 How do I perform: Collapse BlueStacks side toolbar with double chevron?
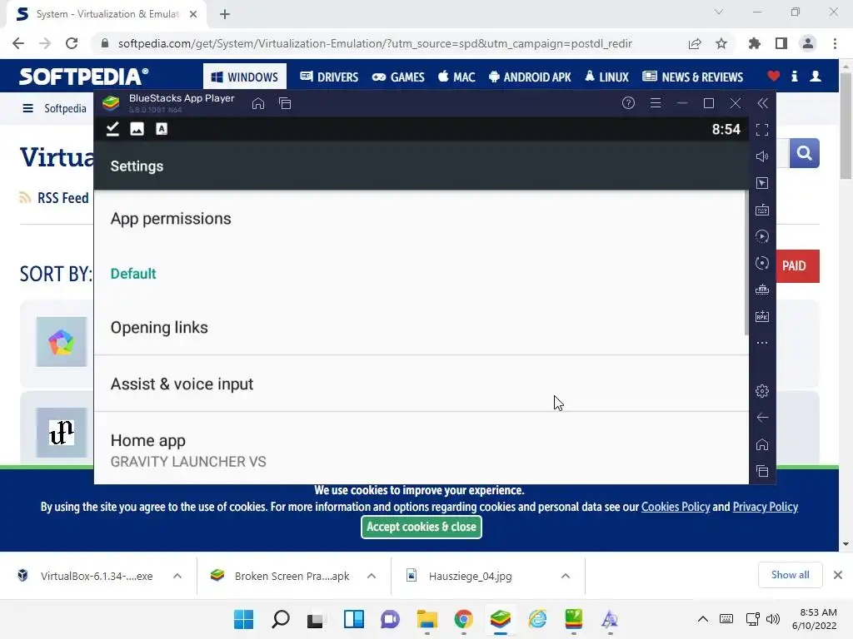tap(763, 103)
